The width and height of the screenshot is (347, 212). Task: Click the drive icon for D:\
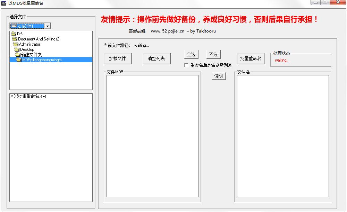[x=14, y=34]
